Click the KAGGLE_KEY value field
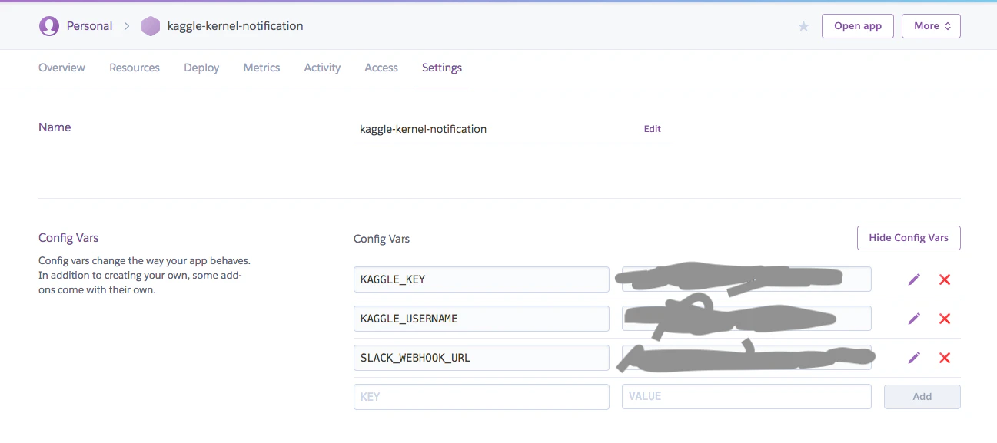The height and width of the screenshot is (443, 997). point(746,279)
